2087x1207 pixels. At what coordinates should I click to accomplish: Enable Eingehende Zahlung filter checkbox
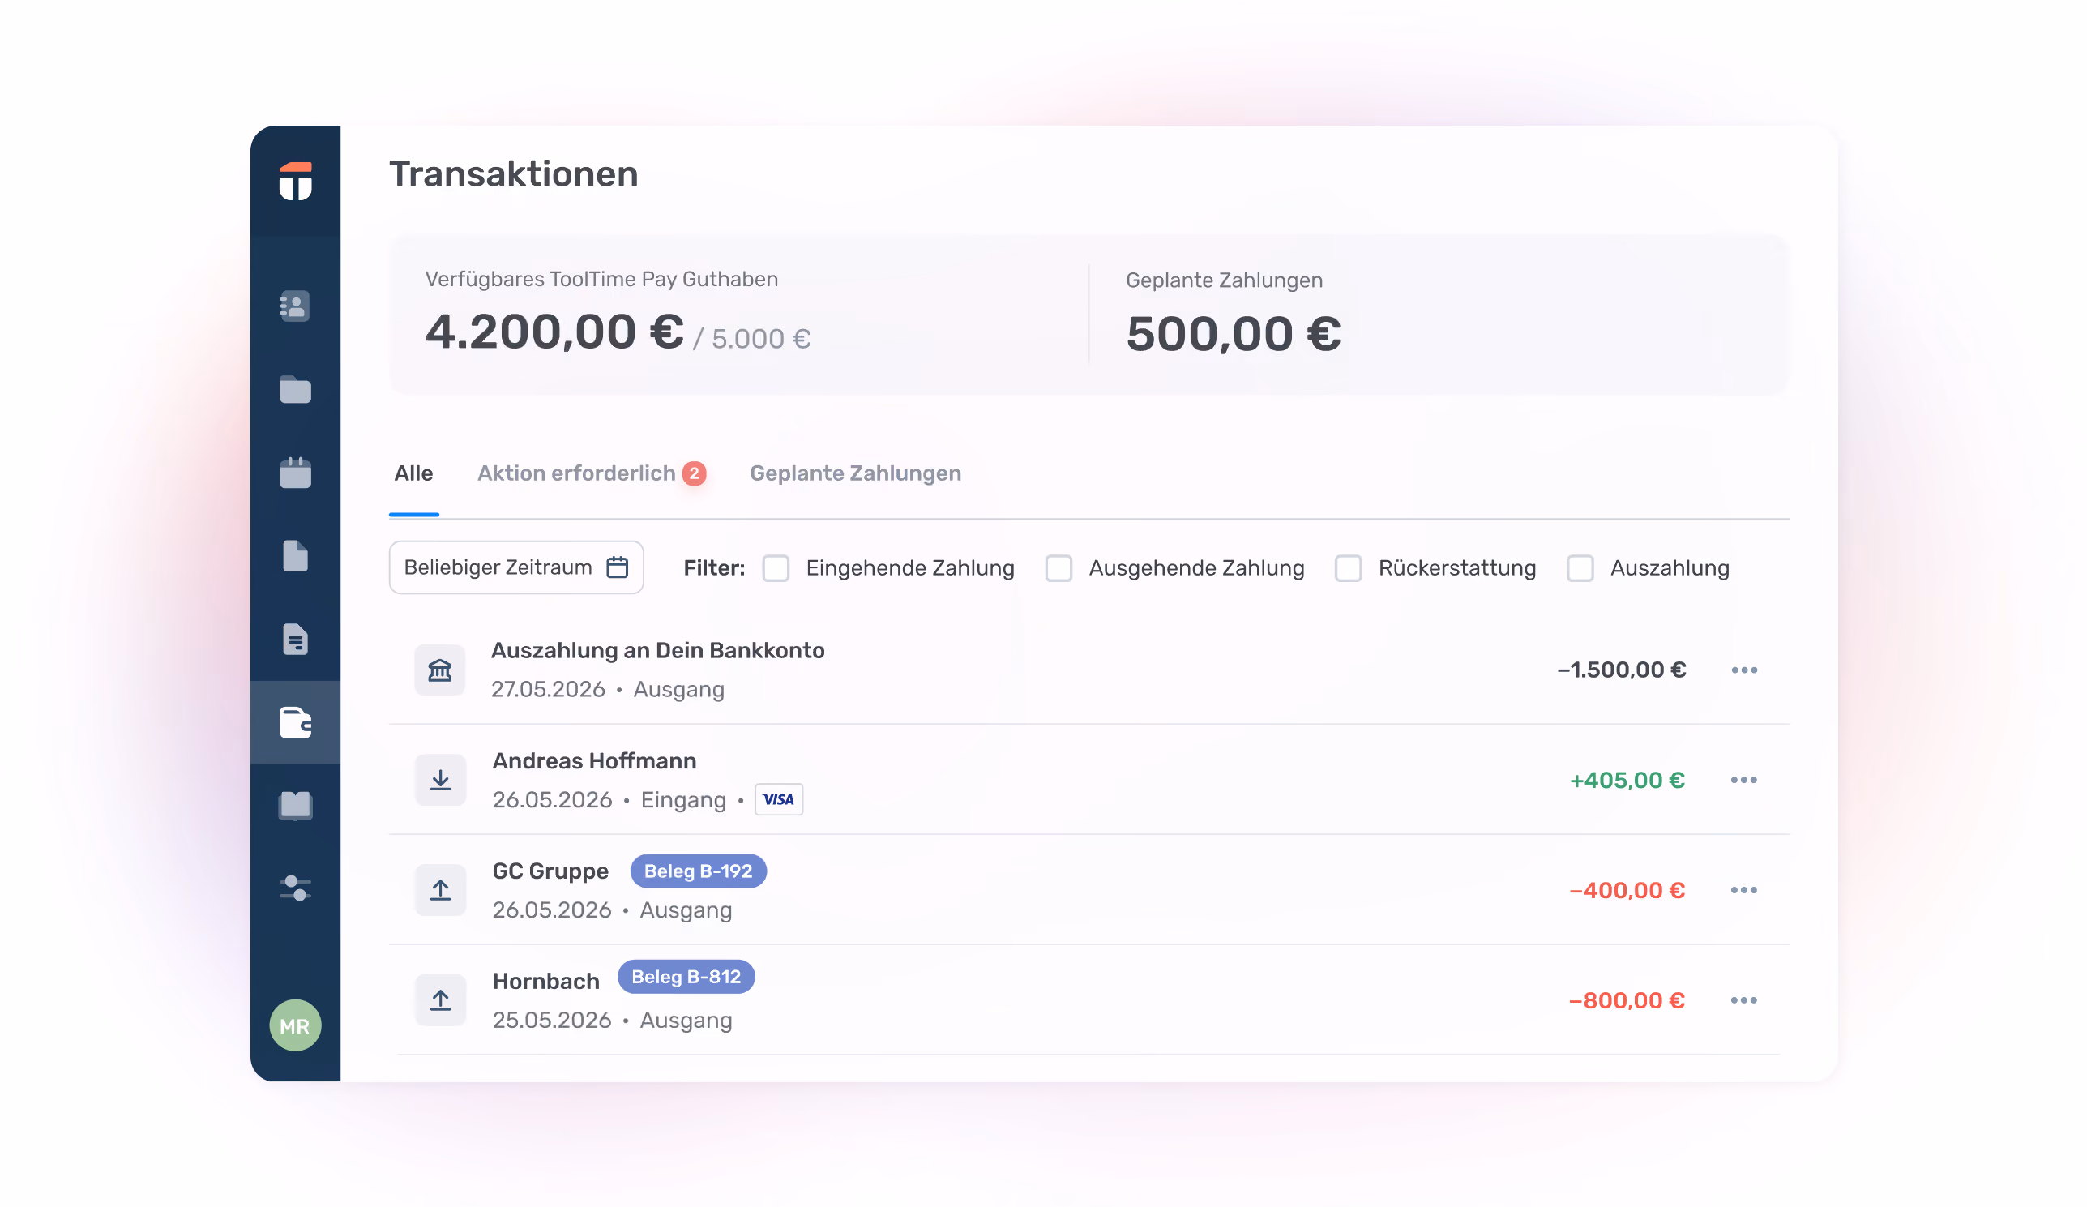775,568
